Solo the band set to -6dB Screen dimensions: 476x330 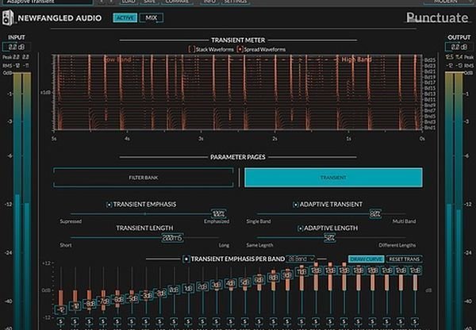coord(117,321)
